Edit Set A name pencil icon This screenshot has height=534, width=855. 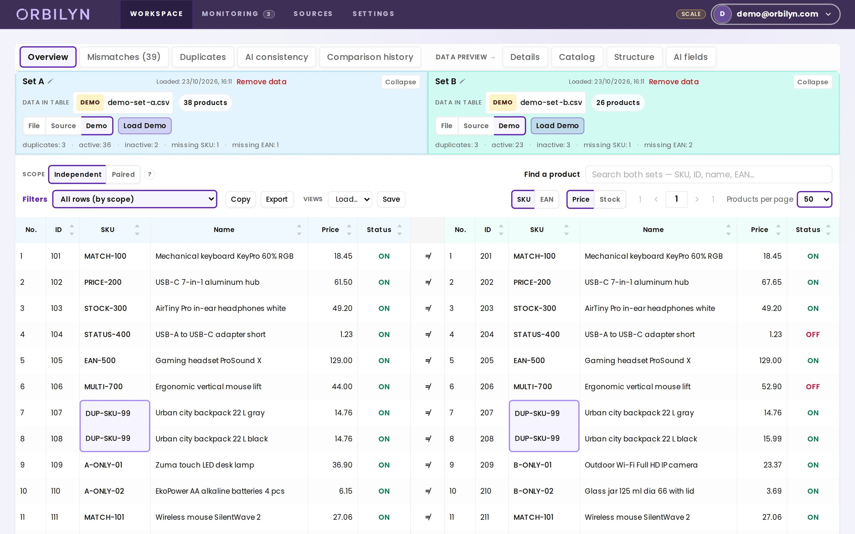tap(51, 81)
